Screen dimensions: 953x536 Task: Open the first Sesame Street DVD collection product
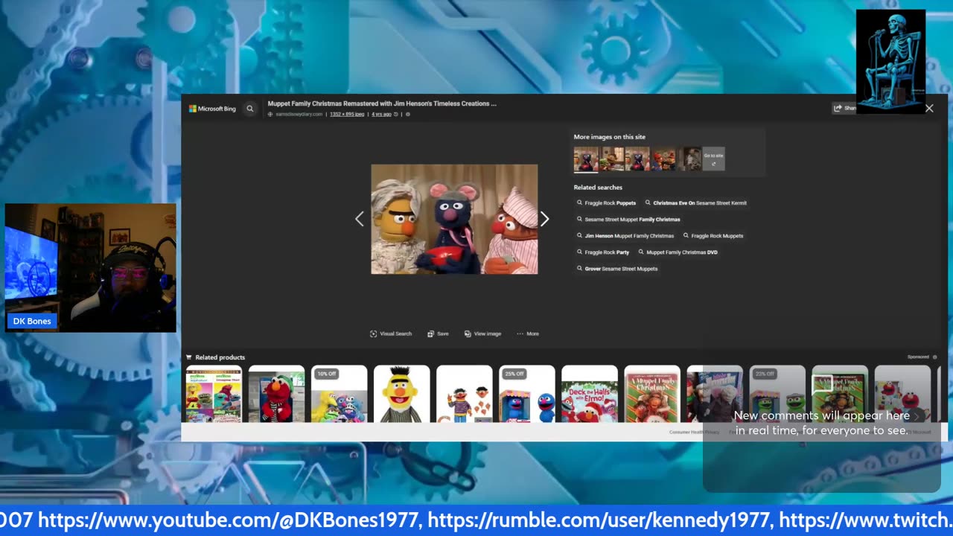coord(214,394)
